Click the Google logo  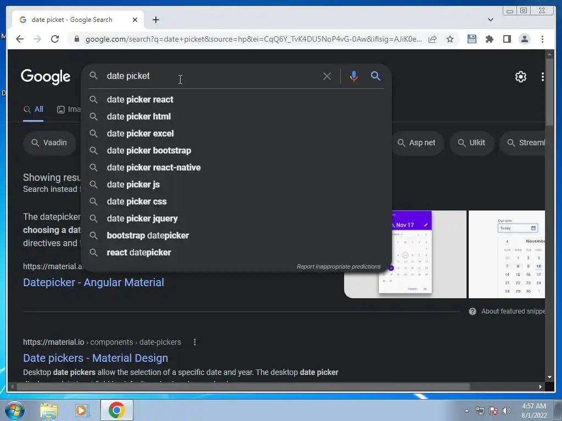coord(46,77)
